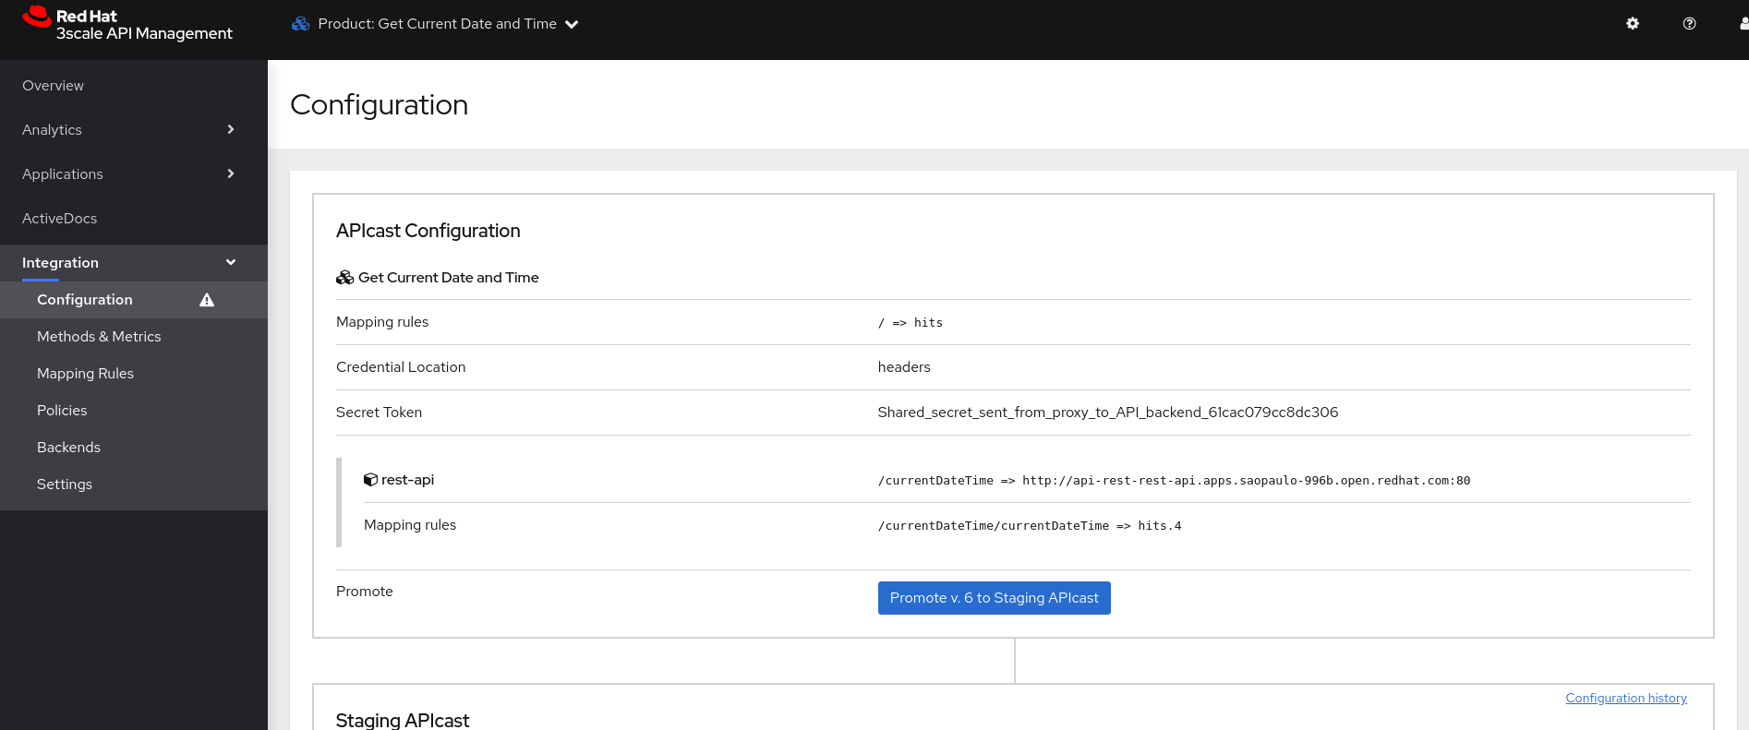The image size is (1749, 730).
Task: Click Promote v. 6 to Staging APIcast
Action: click(x=994, y=598)
